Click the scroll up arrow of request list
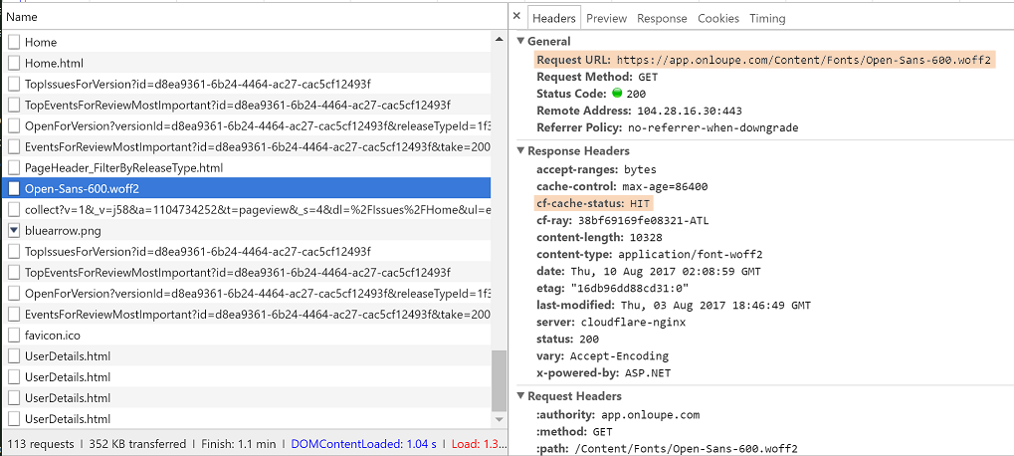Viewport: 1014px width, 456px height. pos(499,39)
